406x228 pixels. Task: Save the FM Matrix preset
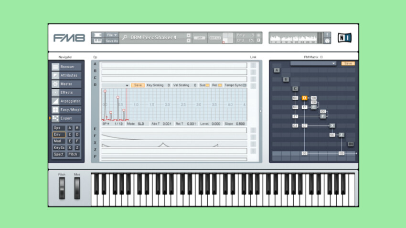point(348,63)
